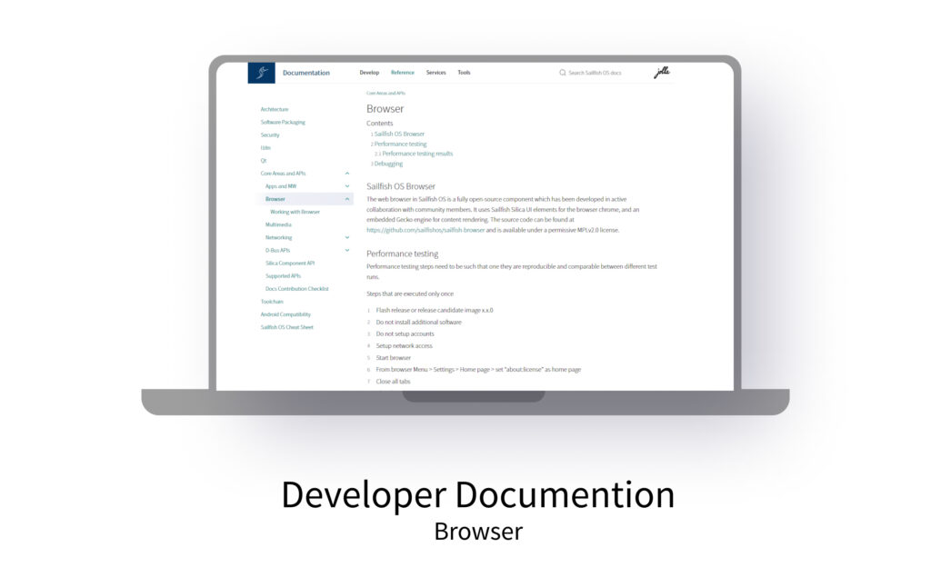
Task: Open the Tools menu
Action: pos(464,73)
